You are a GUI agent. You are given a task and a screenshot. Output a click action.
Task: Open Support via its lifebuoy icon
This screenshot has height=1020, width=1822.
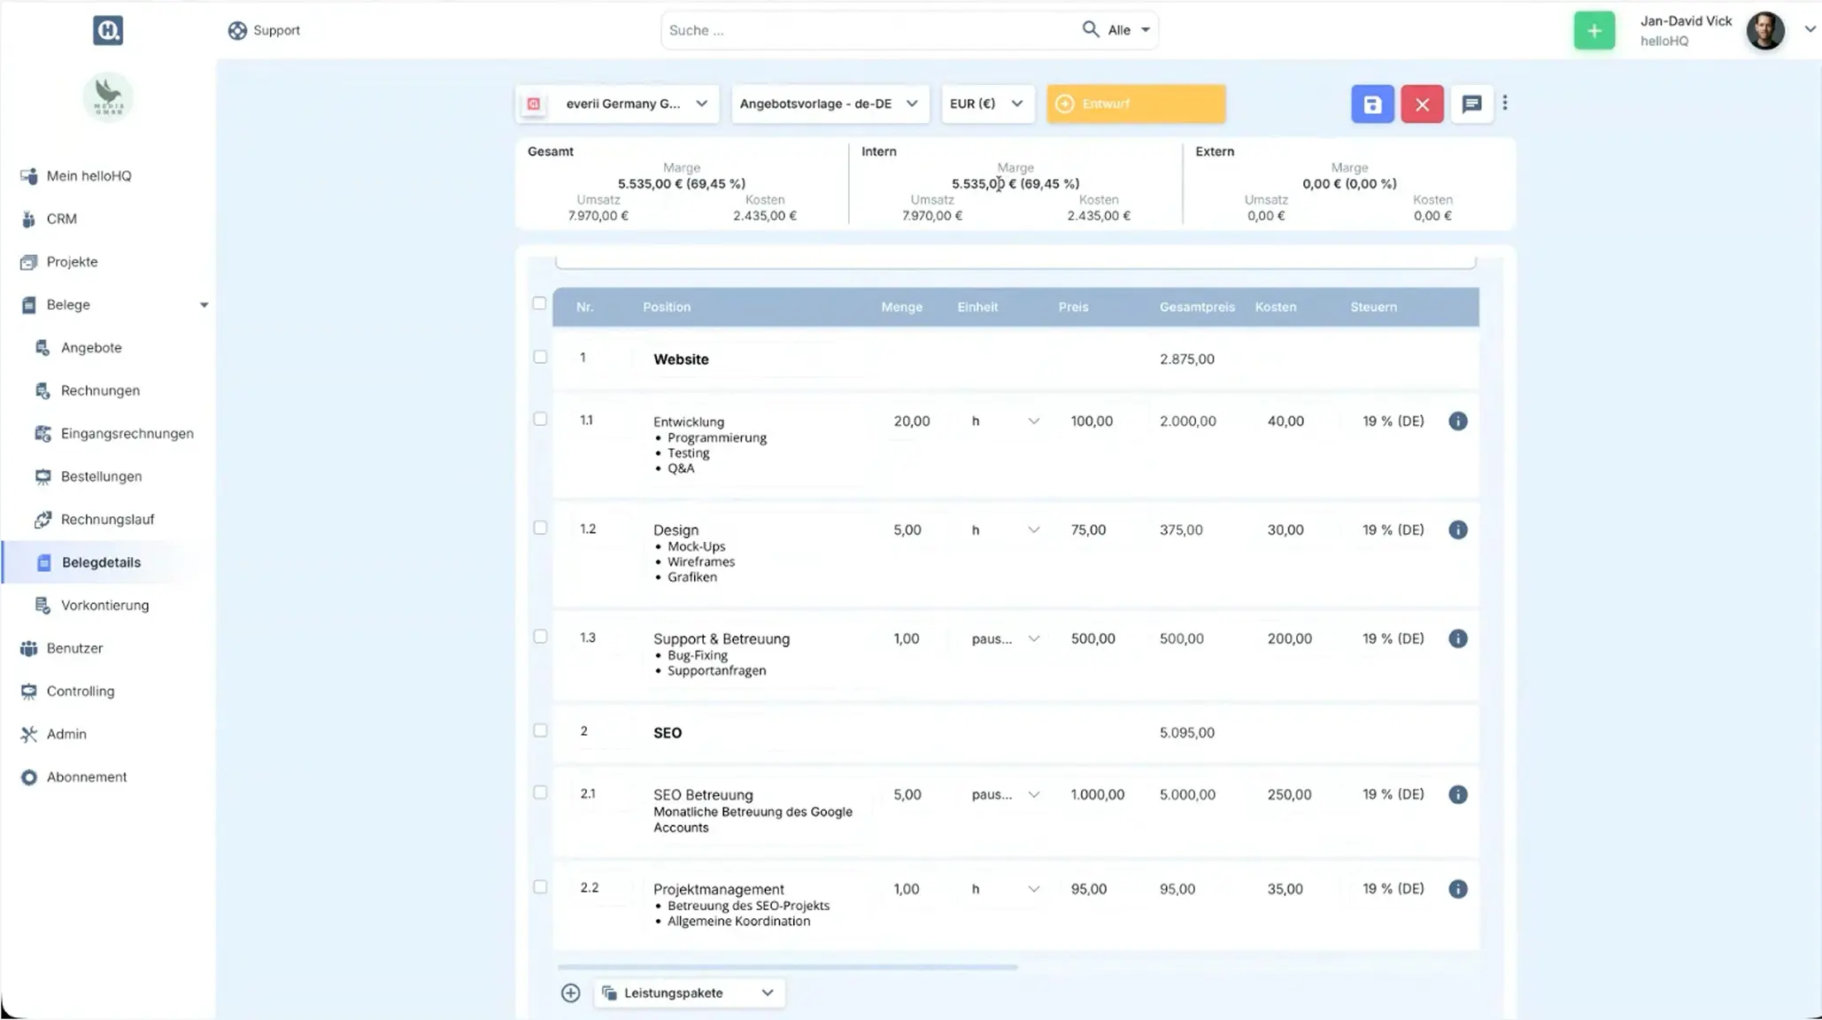click(237, 30)
